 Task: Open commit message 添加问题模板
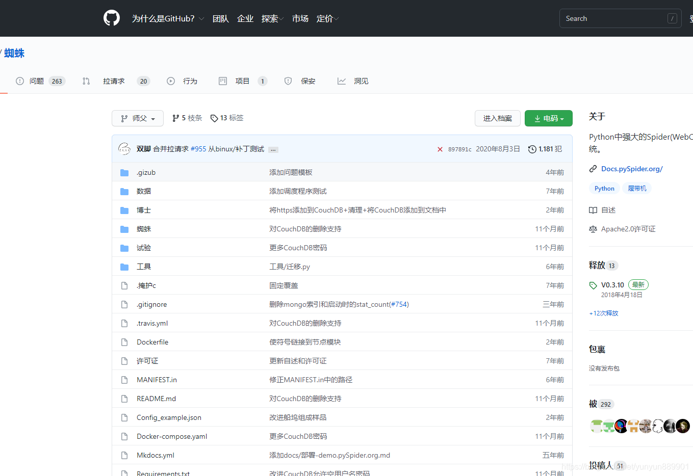click(291, 173)
